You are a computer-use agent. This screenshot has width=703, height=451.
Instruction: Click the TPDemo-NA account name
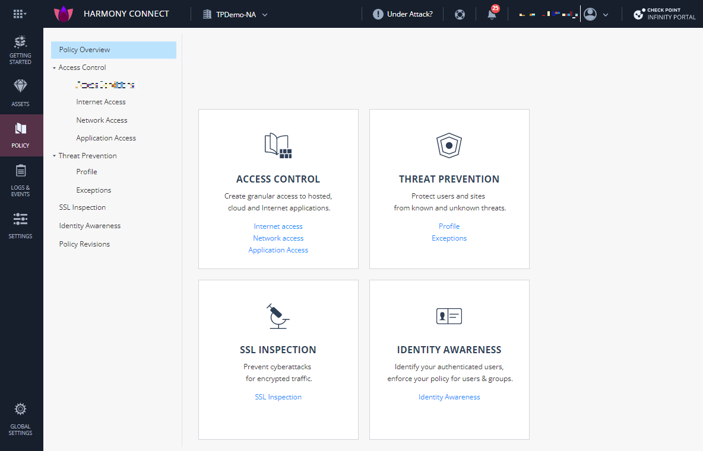click(236, 15)
